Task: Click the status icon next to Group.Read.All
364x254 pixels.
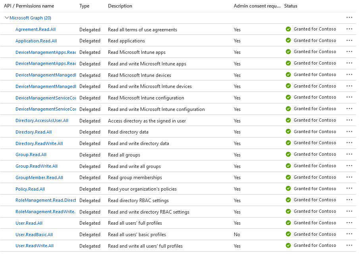Action: tap(288, 155)
